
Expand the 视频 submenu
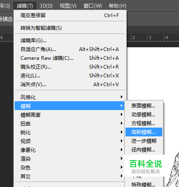(69, 141)
